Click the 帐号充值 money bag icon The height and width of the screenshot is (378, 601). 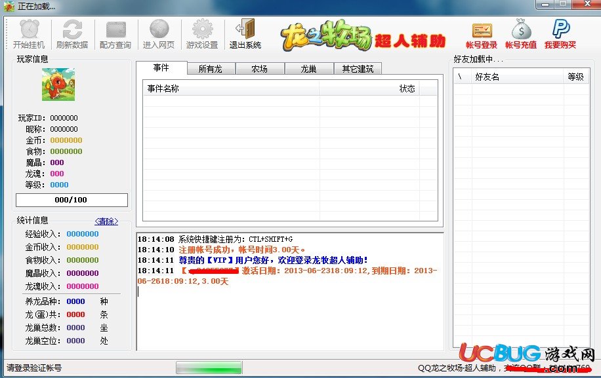(521, 29)
